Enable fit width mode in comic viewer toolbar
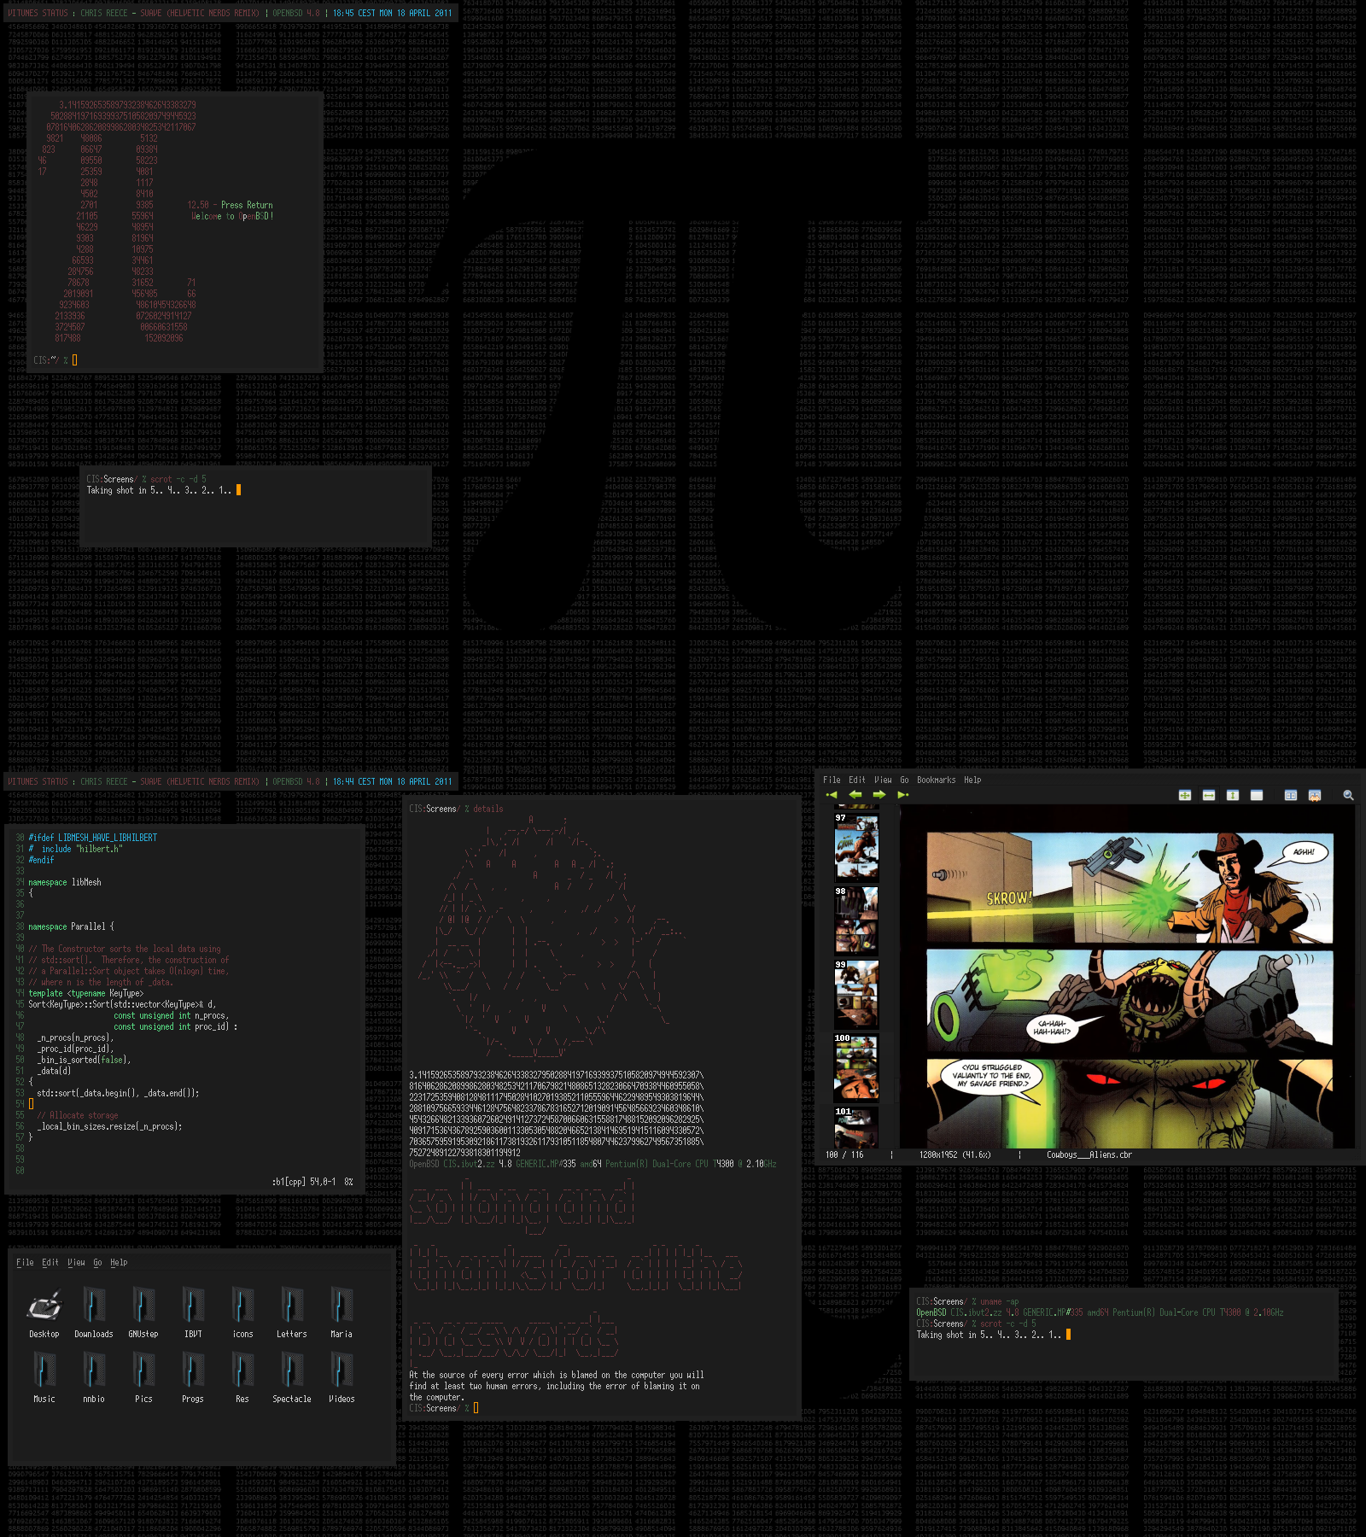 click(x=1209, y=795)
